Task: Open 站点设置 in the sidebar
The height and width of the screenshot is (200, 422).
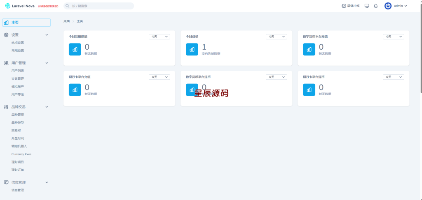Action: pyautogui.click(x=17, y=43)
